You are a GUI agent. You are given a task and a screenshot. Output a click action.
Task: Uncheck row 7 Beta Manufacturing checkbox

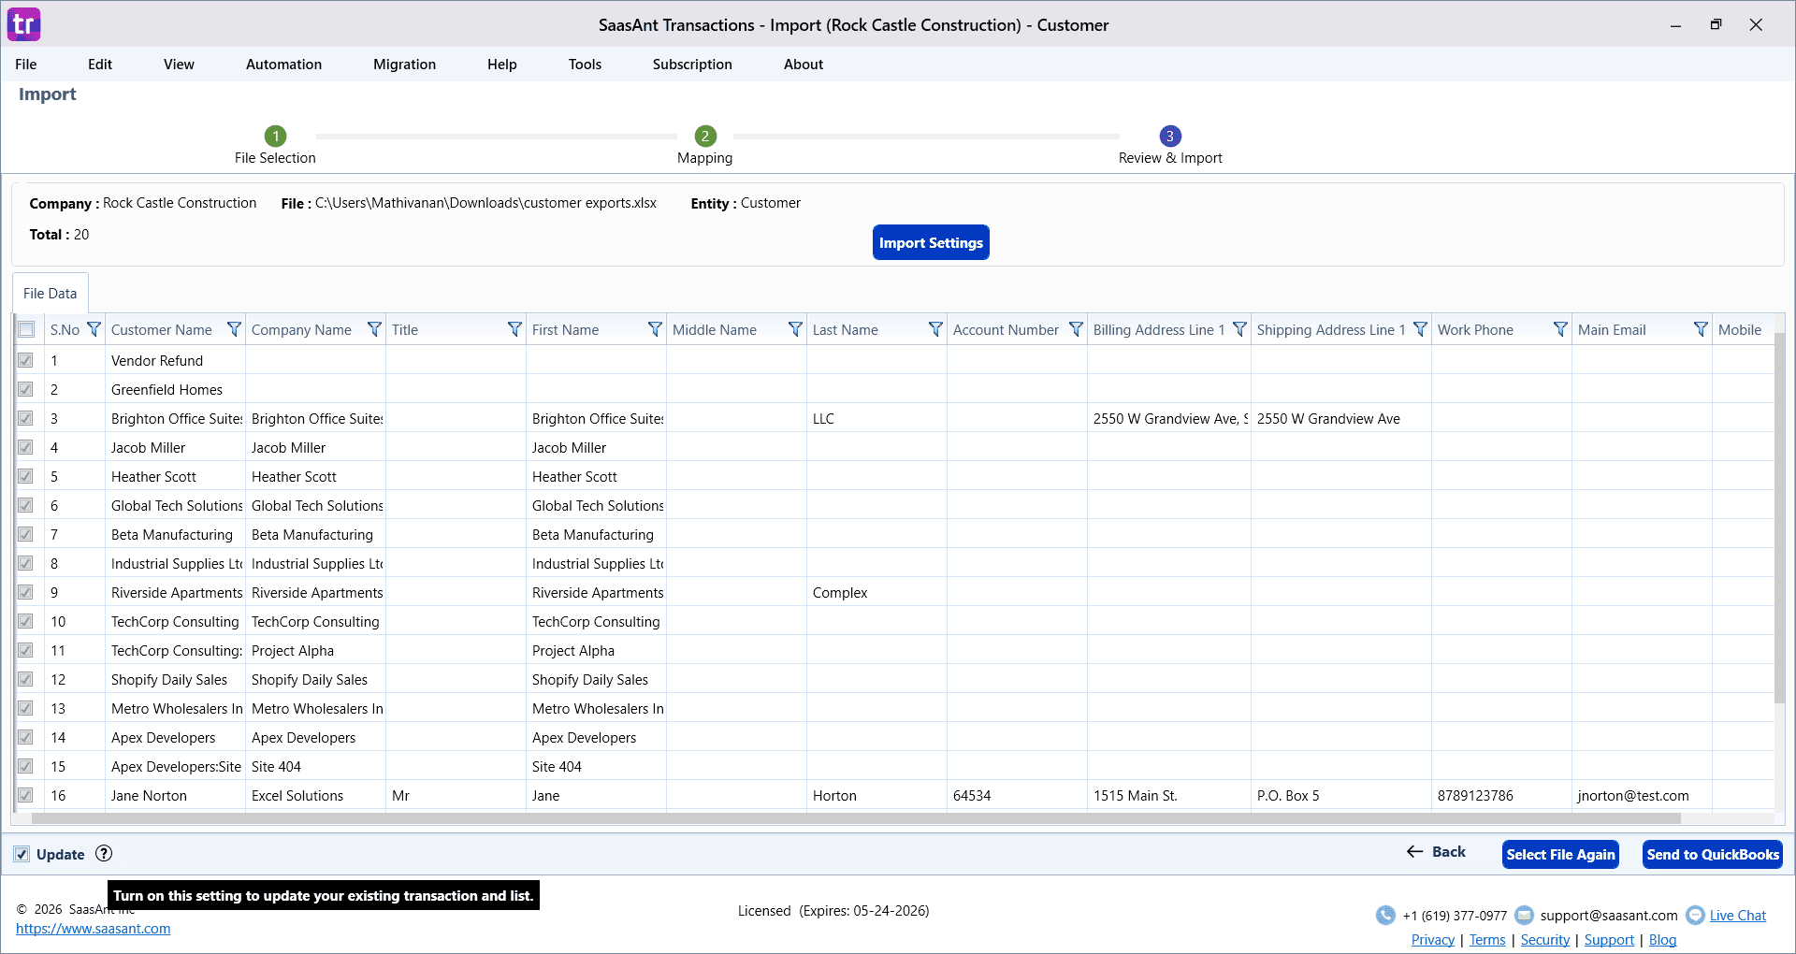coord(25,534)
